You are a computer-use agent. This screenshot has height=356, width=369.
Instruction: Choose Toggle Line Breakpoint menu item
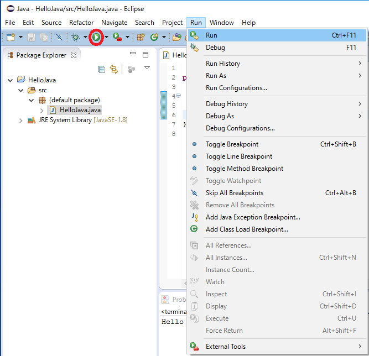277,156
